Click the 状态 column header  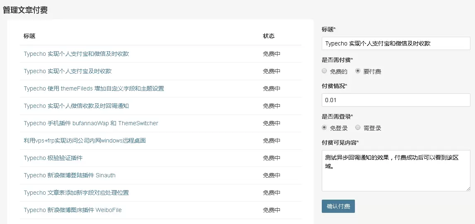coord(269,36)
